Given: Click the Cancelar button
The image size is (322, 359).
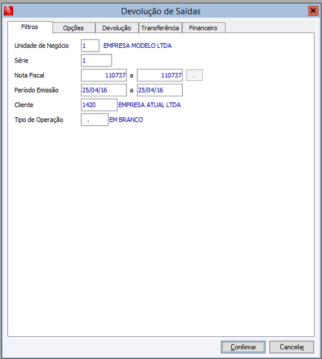Looking at the screenshot, I should coord(291,347).
